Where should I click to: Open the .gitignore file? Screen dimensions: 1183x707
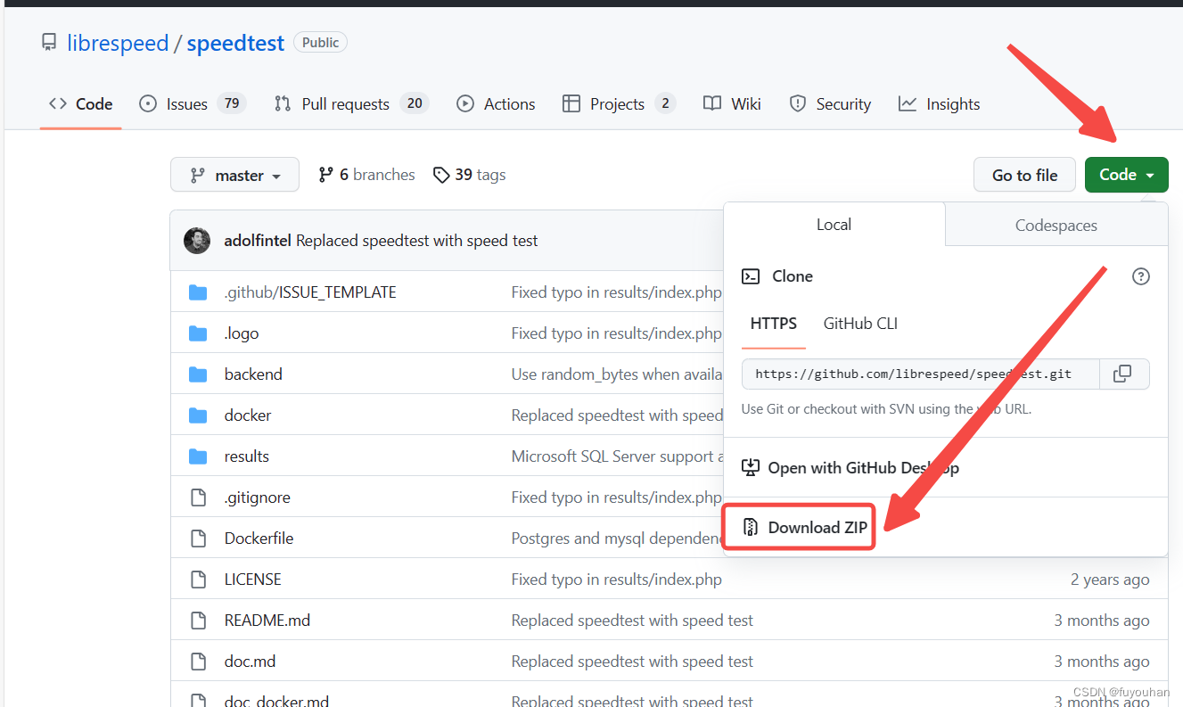(258, 497)
